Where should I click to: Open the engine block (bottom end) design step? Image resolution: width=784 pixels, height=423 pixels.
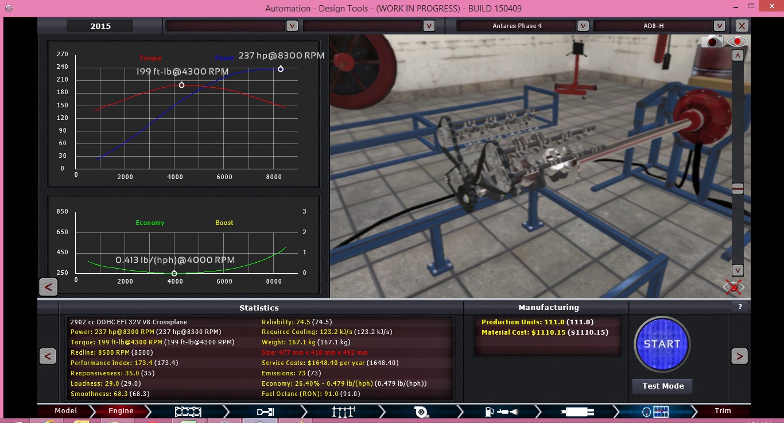coord(188,411)
